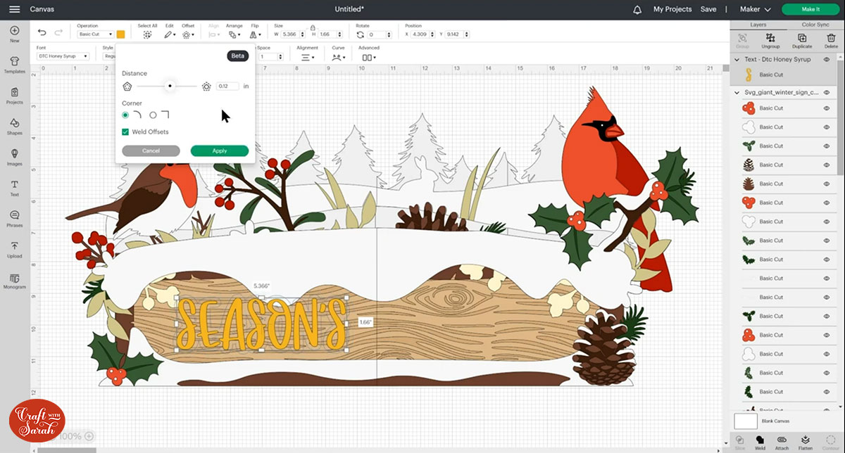Click the Undo arrow icon
Screen dimensions: 845x453
click(42, 33)
